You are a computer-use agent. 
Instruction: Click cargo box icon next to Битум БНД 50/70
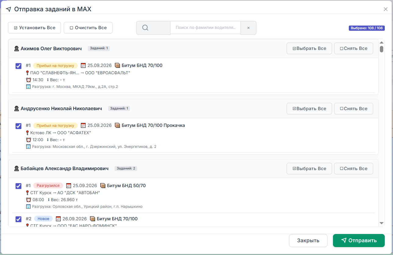click(x=103, y=186)
